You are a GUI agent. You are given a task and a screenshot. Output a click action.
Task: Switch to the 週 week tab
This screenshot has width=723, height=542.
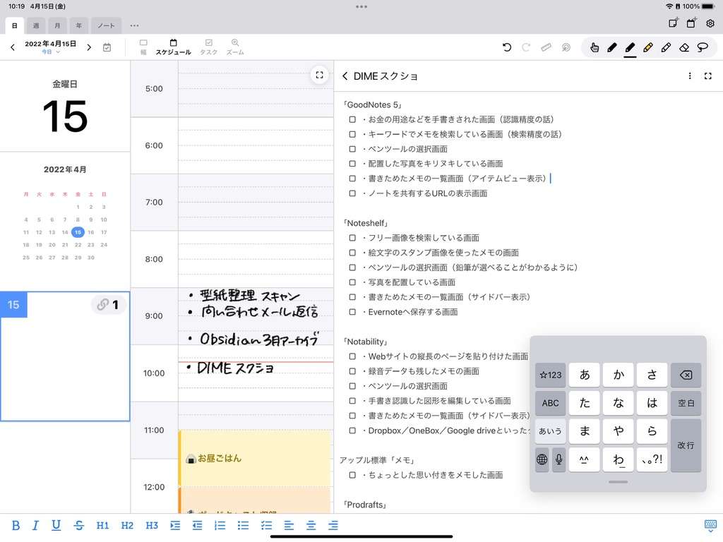36,25
